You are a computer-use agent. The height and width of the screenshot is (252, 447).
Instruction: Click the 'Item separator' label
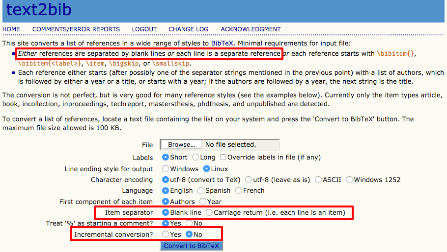click(x=129, y=212)
